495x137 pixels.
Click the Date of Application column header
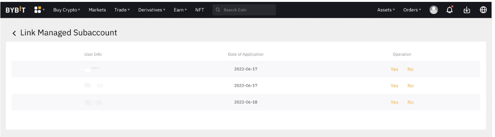[246, 54]
